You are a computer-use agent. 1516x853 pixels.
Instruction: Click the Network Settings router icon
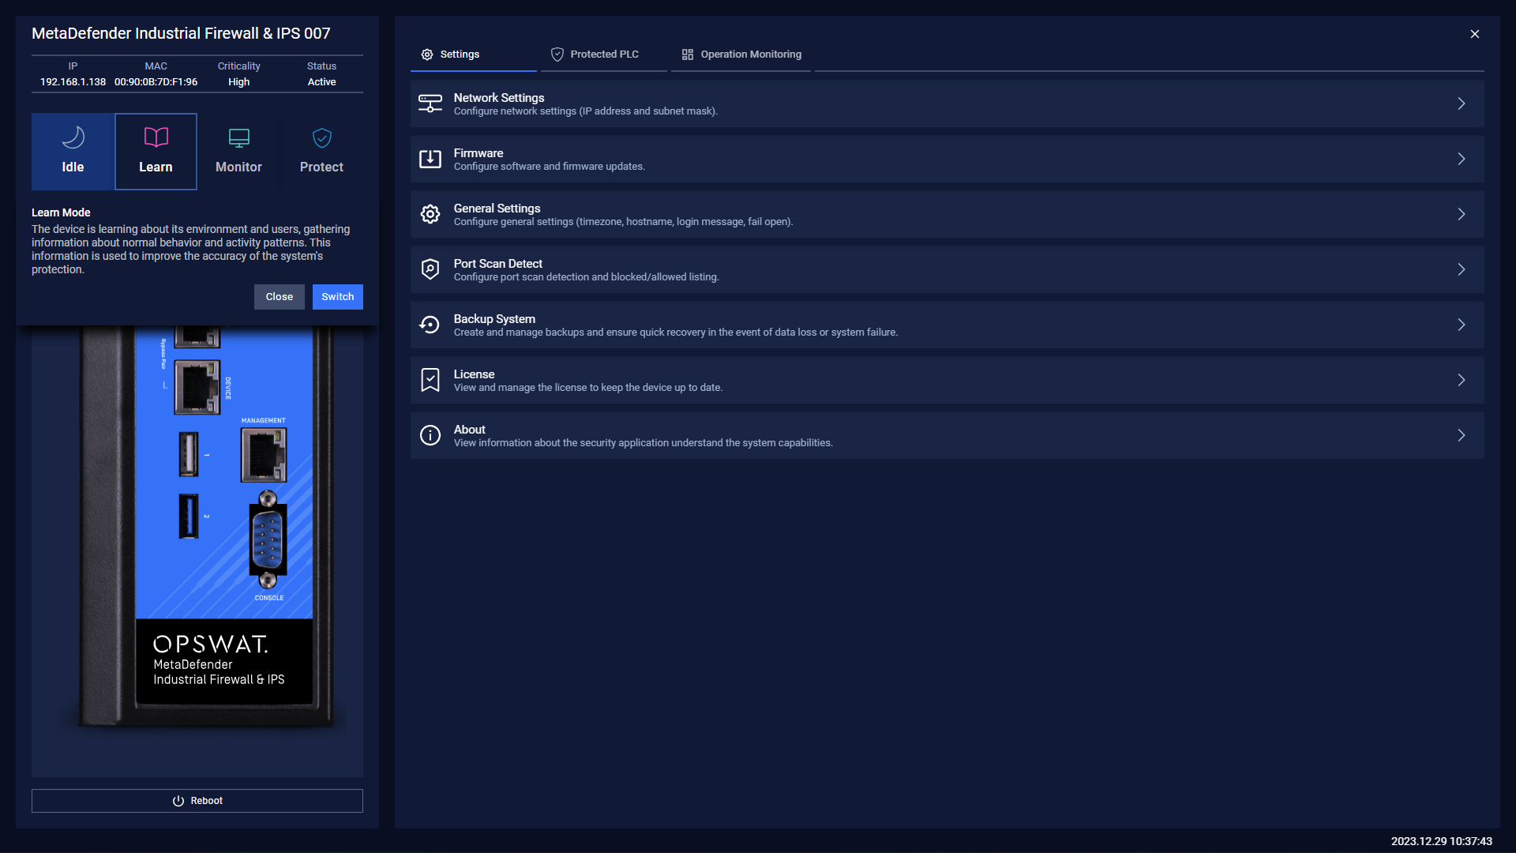point(430,103)
